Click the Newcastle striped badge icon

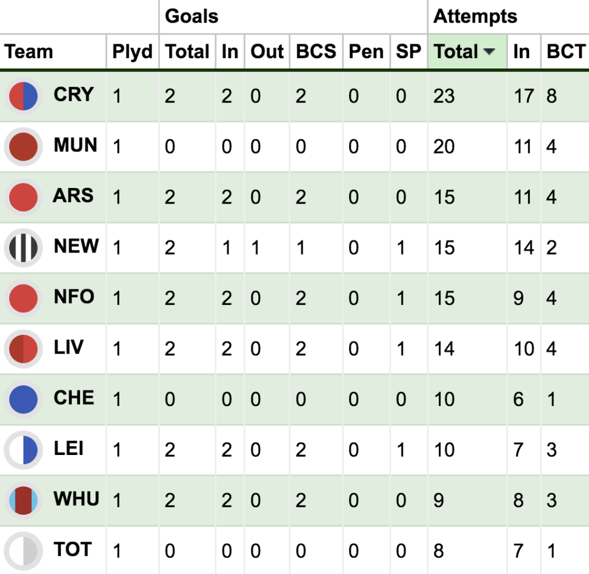click(x=23, y=248)
